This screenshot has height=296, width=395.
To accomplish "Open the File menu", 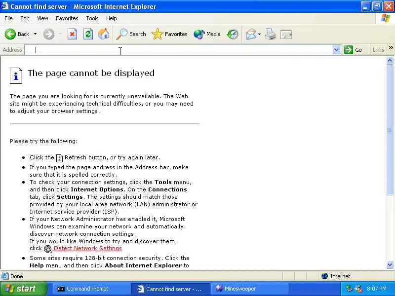I will (x=8, y=18).
